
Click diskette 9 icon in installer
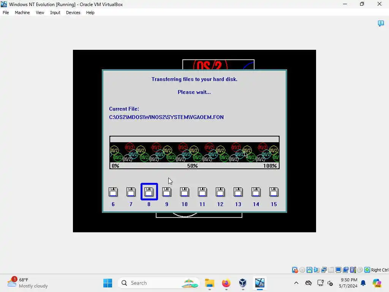click(167, 192)
